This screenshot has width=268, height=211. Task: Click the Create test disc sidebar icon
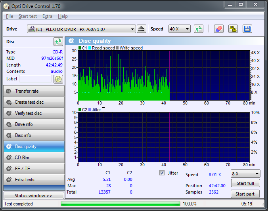[9, 102]
